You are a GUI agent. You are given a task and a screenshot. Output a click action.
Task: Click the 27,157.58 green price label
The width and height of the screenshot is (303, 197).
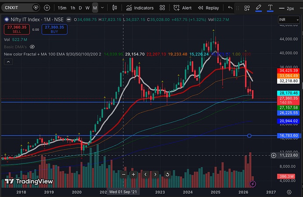tap(289, 108)
